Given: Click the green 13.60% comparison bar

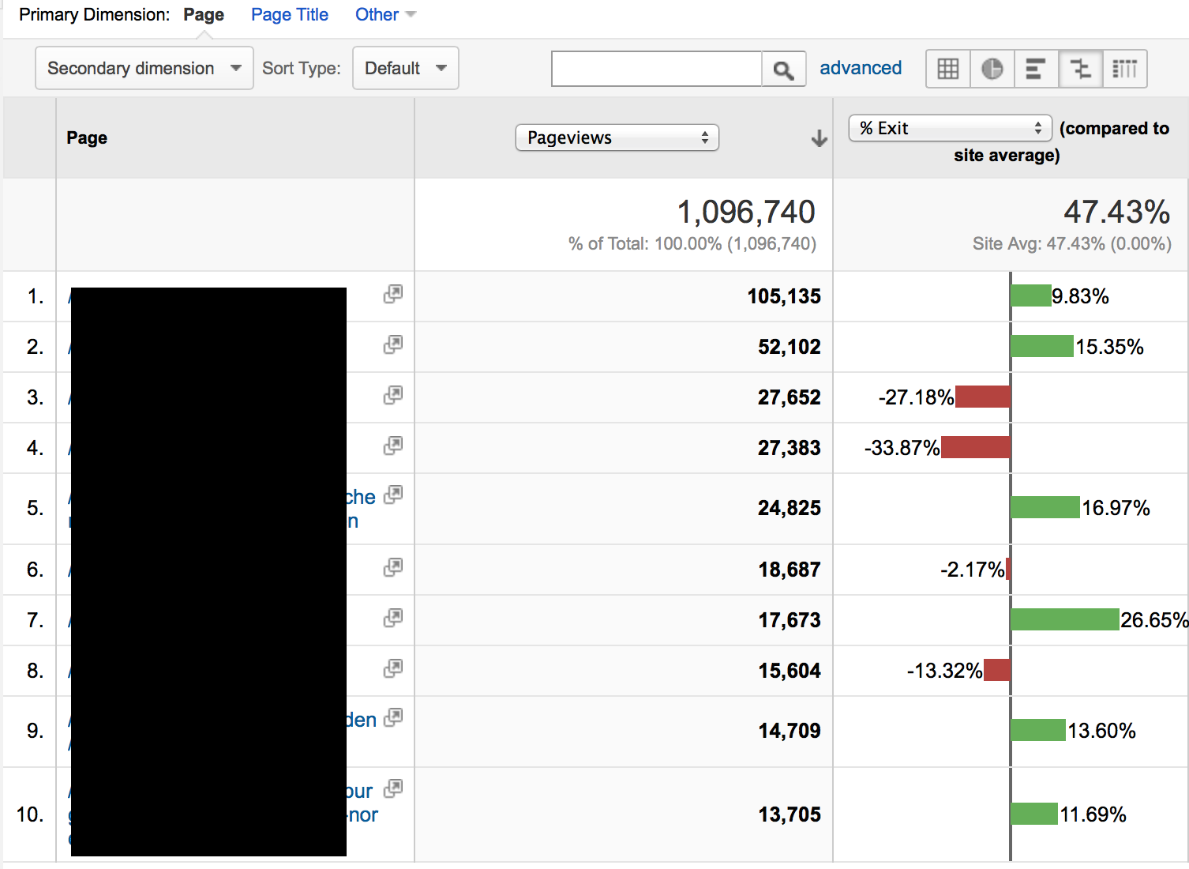Looking at the screenshot, I should click(1038, 730).
